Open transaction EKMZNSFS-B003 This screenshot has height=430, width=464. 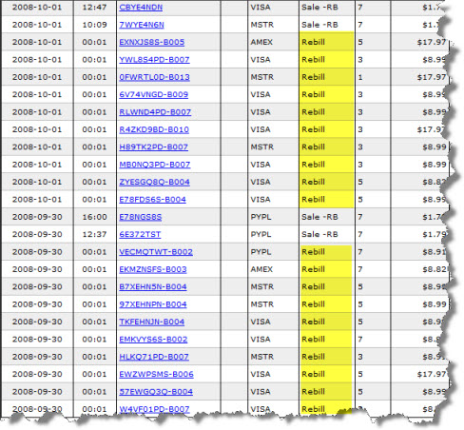coord(153,269)
